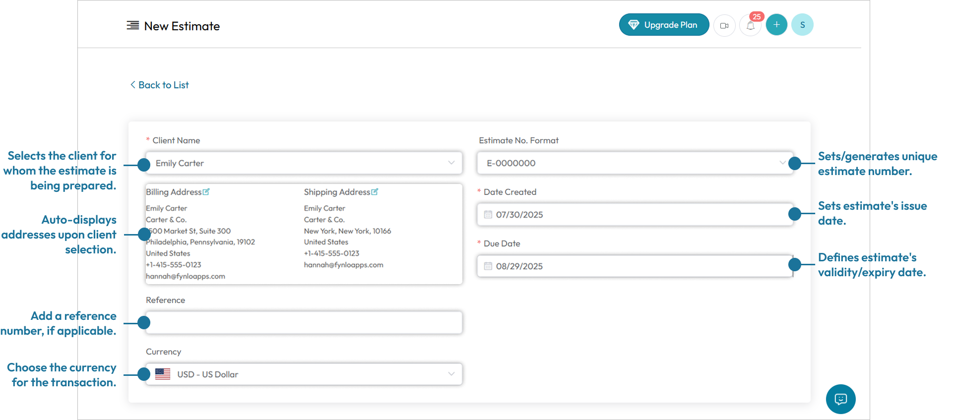The height and width of the screenshot is (420, 956).
Task: Click the diamond icon on Upgrade Plan
Action: (634, 25)
